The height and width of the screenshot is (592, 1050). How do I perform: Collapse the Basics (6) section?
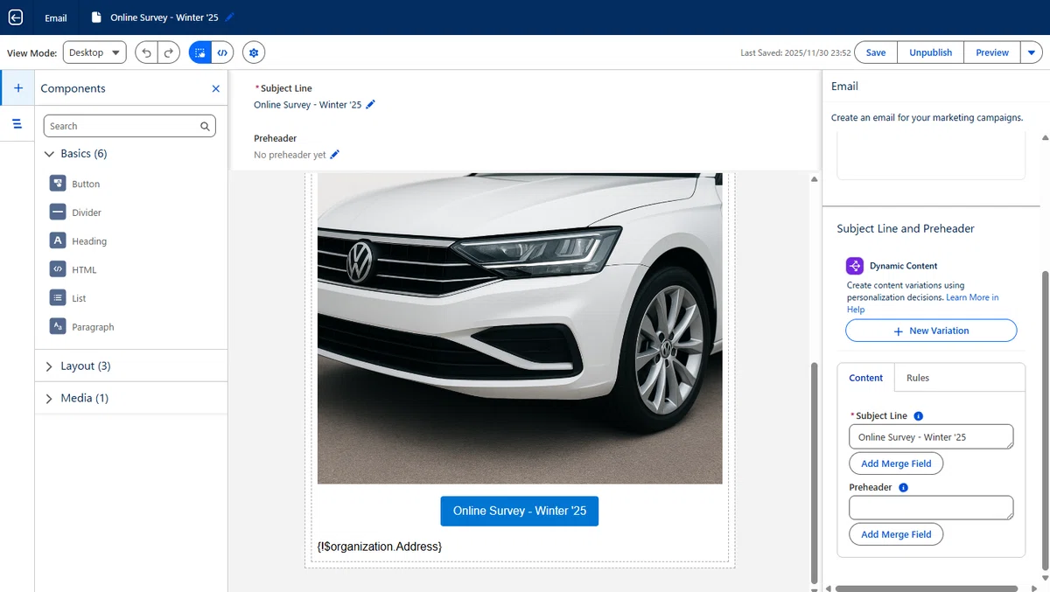pos(77,154)
